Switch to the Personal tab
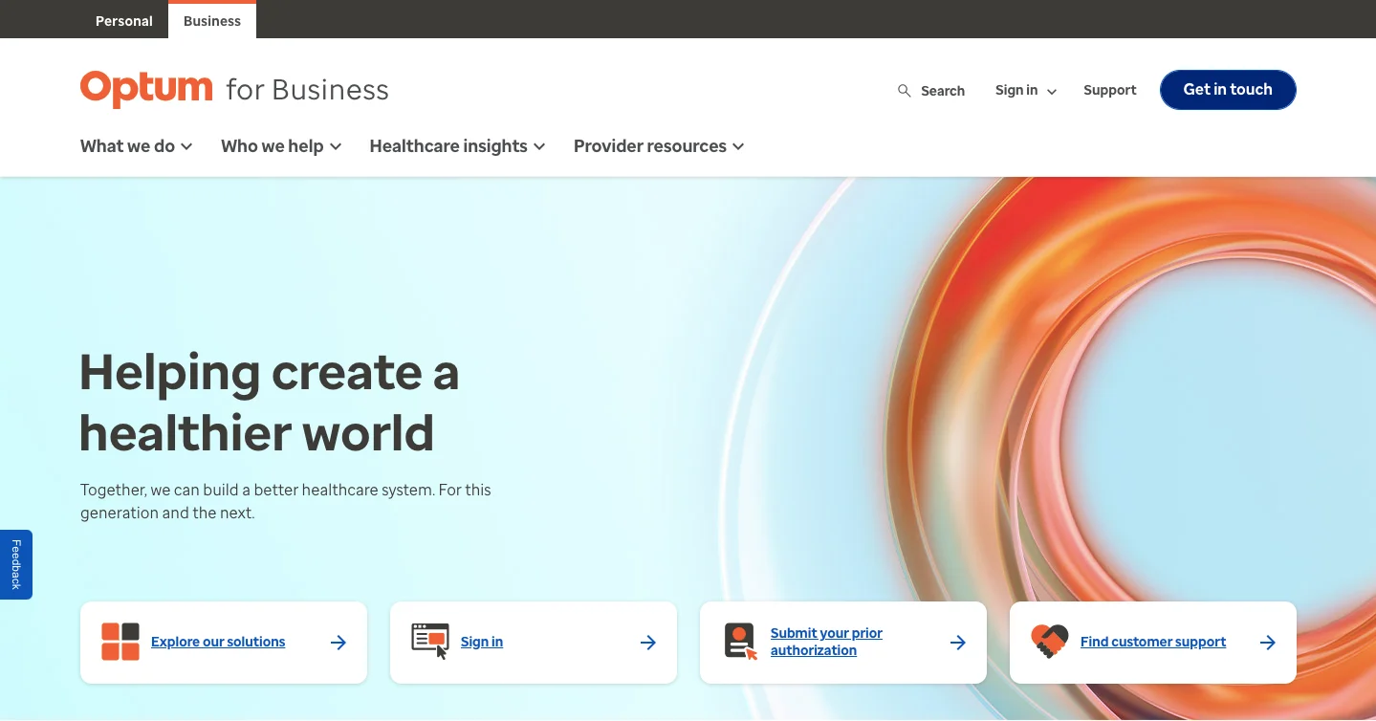This screenshot has height=721, width=1376. 123,20
